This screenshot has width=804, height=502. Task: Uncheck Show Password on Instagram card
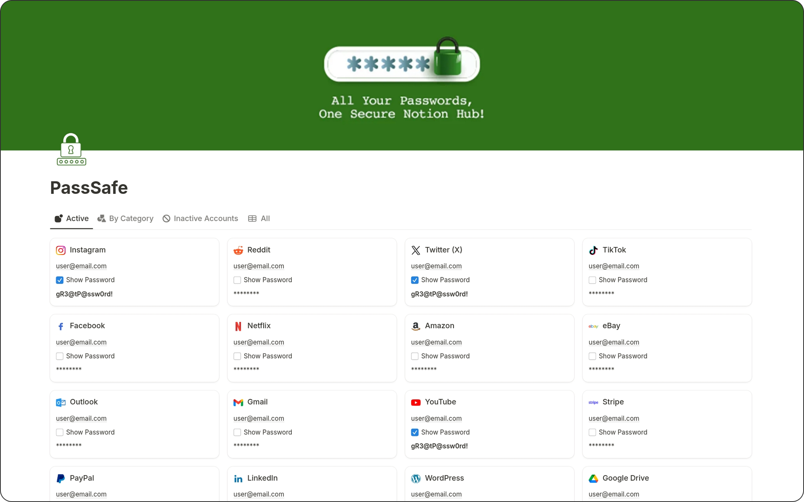click(x=60, y=280)
